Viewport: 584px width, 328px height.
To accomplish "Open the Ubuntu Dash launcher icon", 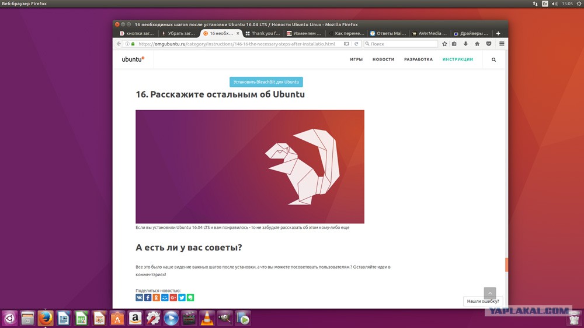I will point(10,318).
